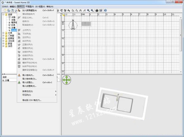The width and height of the screenshot is (184, 137).
Task: Click the new home file icon
Action: (x=5, y=10)
